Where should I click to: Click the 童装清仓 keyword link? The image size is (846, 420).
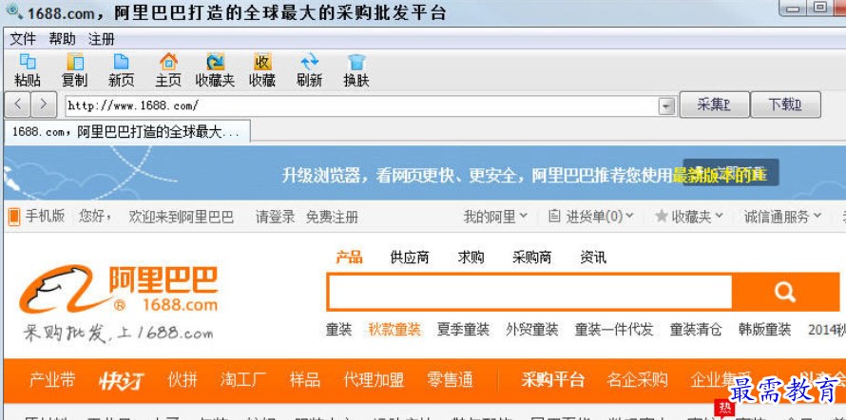coord(696,329)
